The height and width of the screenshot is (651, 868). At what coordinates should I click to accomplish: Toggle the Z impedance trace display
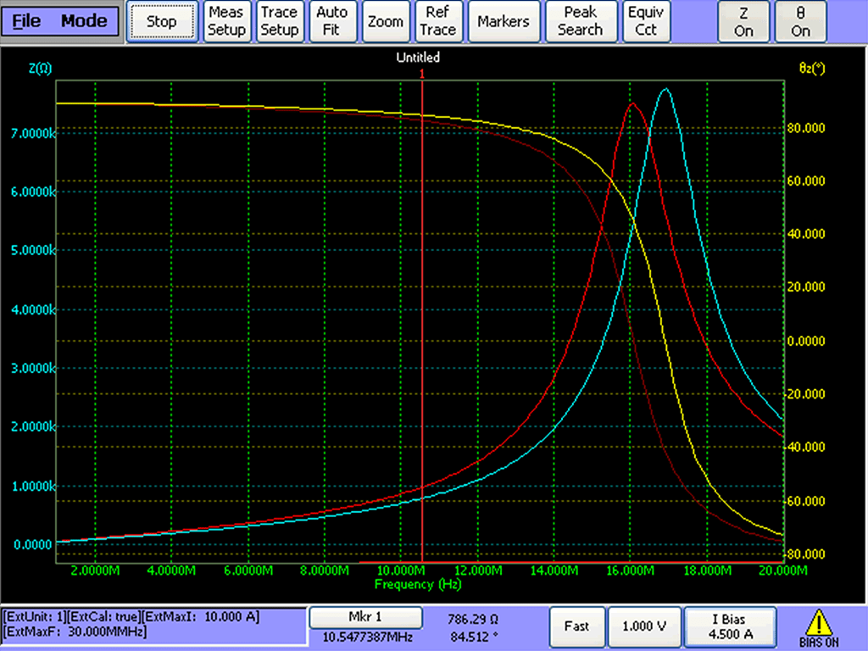click(x=743, y=21)
